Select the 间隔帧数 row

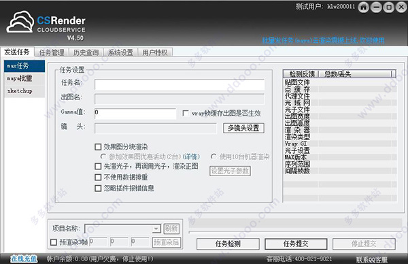click(x=340, y=171)
